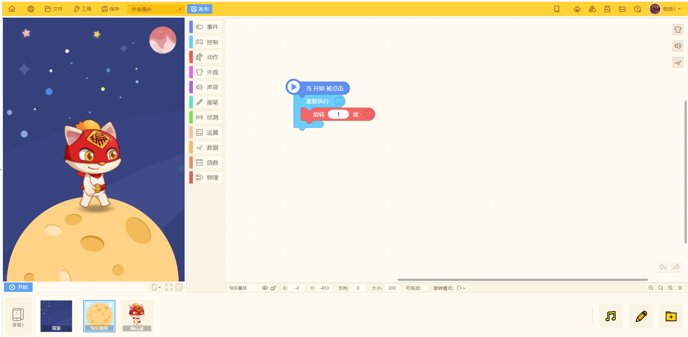Screen dimensions: 688x337
Task: Open the data variables panel icon on right
Action: [x=678, y=63]
